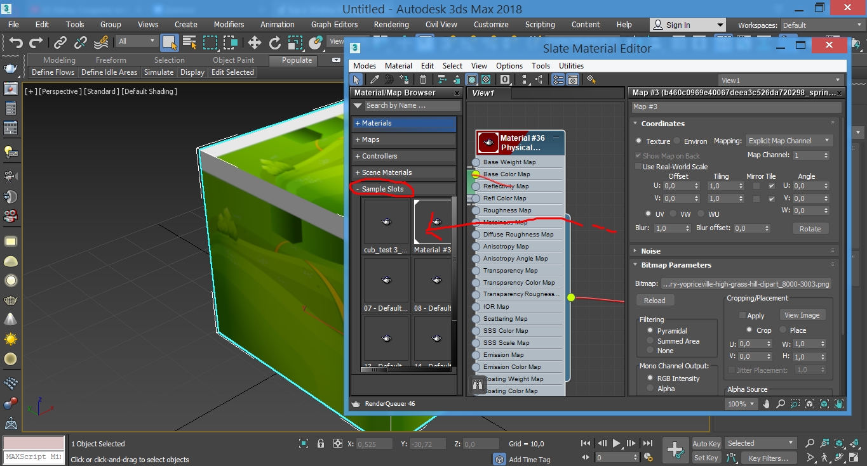Viewport: 867px width, 466px height.
Task: Click the View Image button
Action: point(802,315)
